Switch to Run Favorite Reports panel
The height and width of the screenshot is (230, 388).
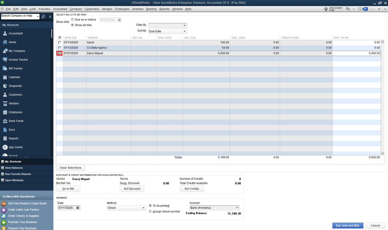(x=18, y=174)
